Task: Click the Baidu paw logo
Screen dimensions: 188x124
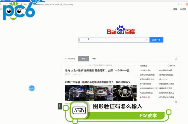Action: pyautogui.click(x=121, y=30)
